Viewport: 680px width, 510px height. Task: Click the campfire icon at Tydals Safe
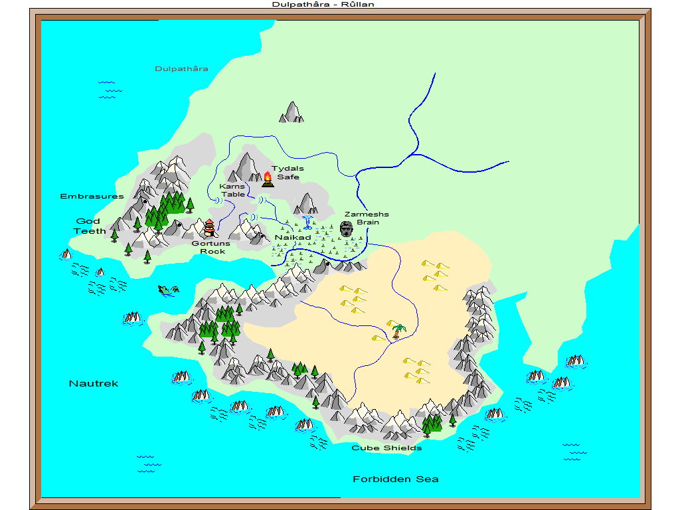click(x=268, y=179)
